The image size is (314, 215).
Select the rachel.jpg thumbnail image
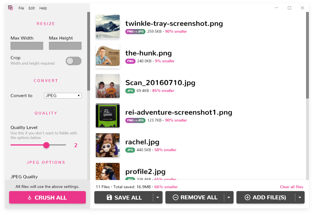pos(108,145)
